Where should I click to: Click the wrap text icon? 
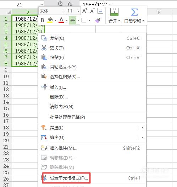100,11
